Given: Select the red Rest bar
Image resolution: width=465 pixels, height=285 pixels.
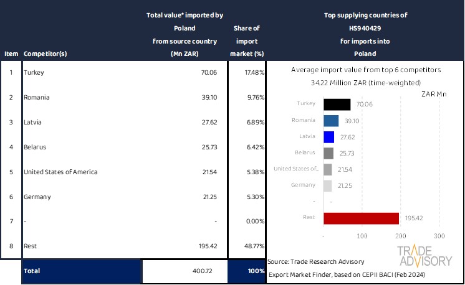Looking at the screenshot, I should (x=361, y=218).
